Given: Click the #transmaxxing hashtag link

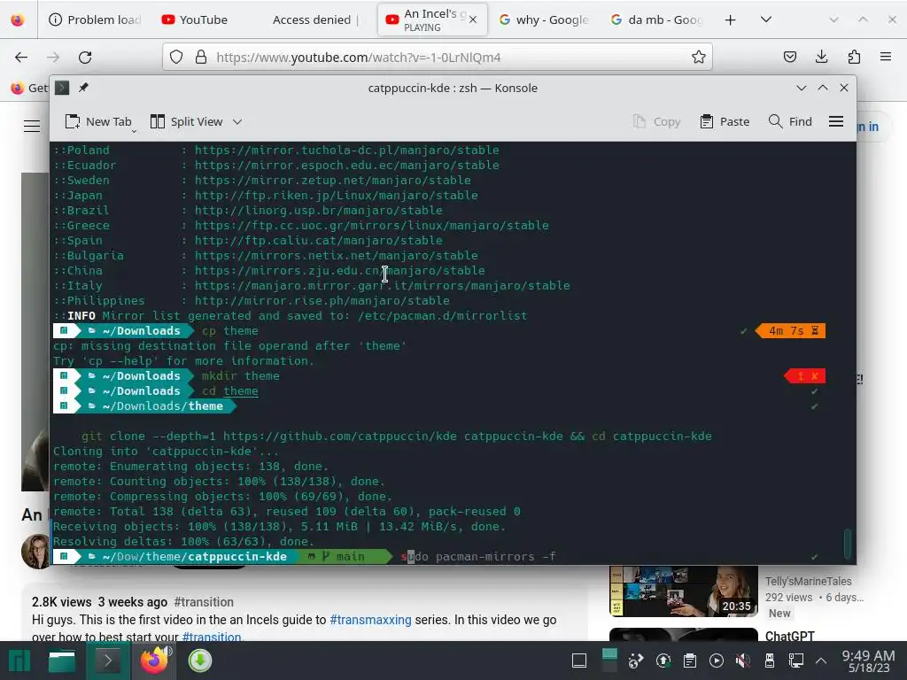Looking at the screenshot, I should (x=370, y=620).
